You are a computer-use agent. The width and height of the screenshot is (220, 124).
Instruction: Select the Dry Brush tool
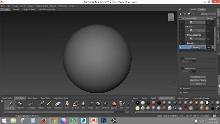75,105
